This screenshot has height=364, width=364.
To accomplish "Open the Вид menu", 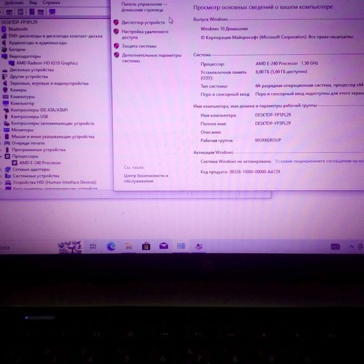I will 33,3.
